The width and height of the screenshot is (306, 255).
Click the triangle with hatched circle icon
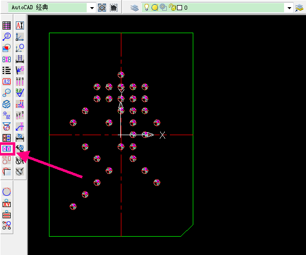pyautogui.click(x=7, y=126)
